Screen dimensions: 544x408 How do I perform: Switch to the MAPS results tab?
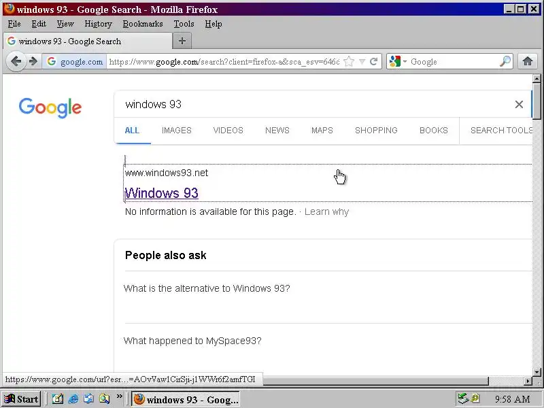[x=322, y=131]
